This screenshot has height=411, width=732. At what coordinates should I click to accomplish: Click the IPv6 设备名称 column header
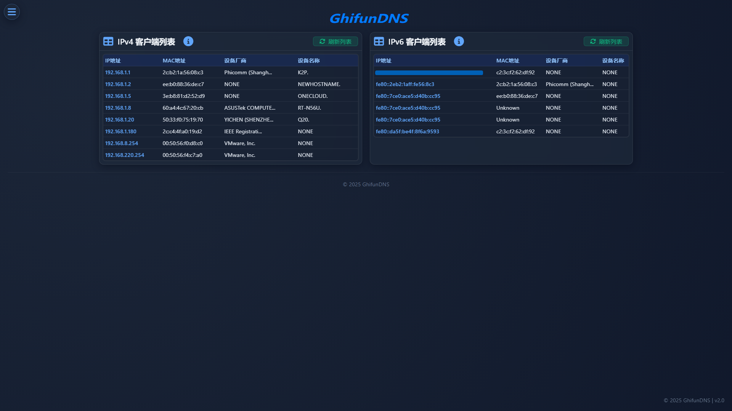(613, 61)
